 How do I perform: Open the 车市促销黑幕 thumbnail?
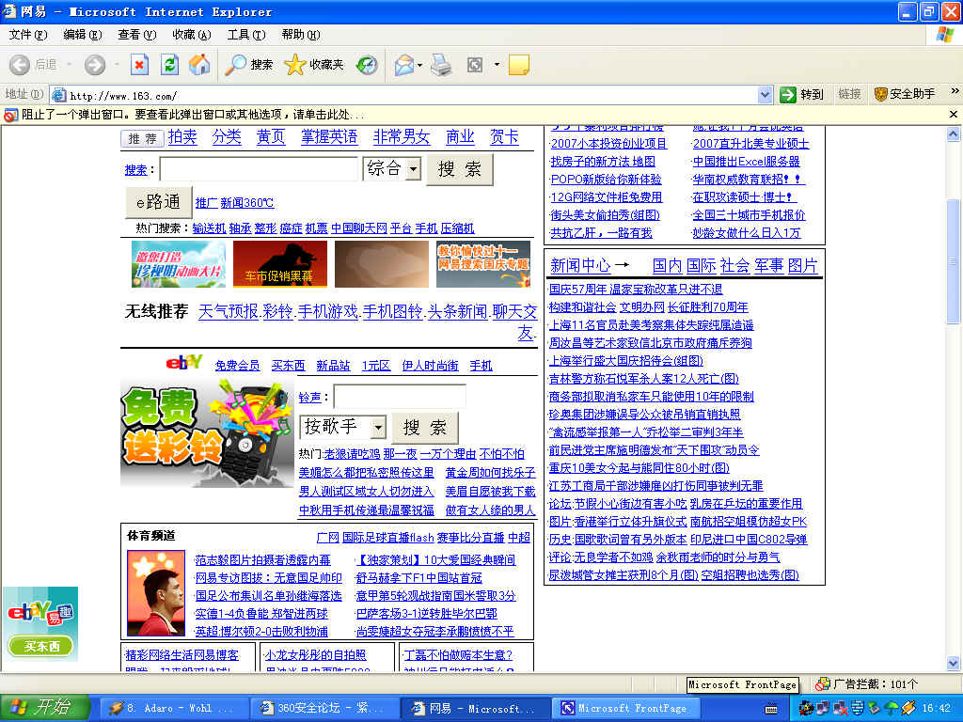coord(280,264)
